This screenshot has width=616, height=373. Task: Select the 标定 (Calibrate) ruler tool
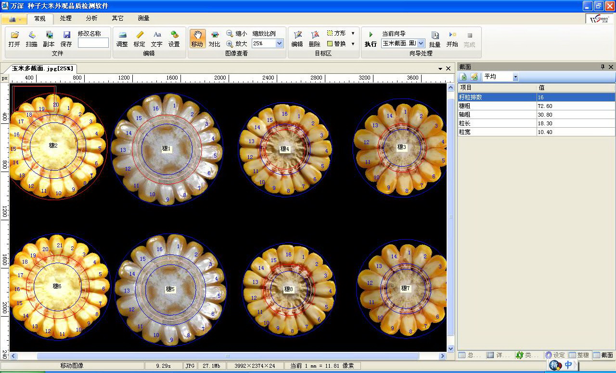140,35
